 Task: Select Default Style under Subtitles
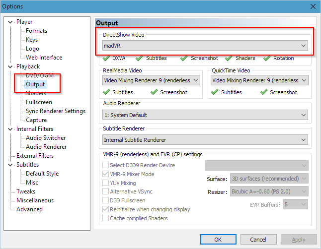(42, 174)
